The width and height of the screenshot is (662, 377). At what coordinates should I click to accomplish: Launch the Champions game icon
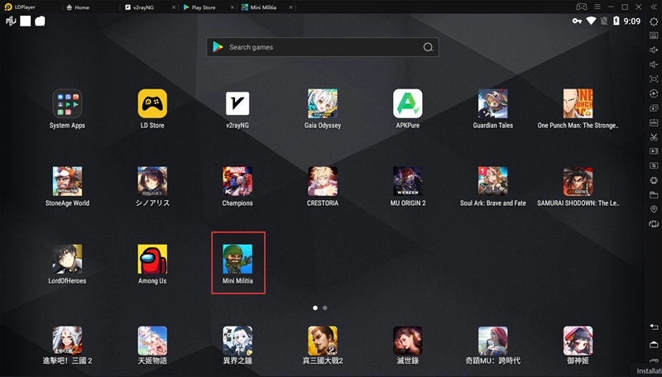[x=237, y=182]
